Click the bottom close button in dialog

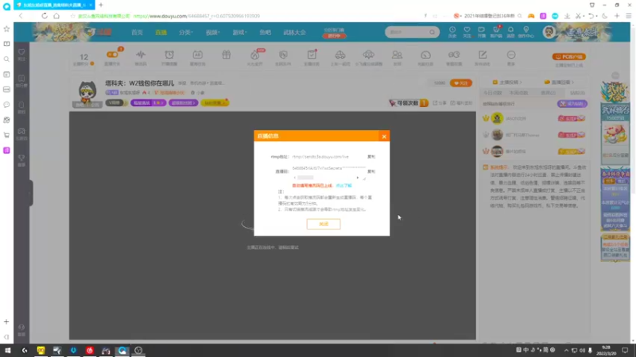point(324,224)
